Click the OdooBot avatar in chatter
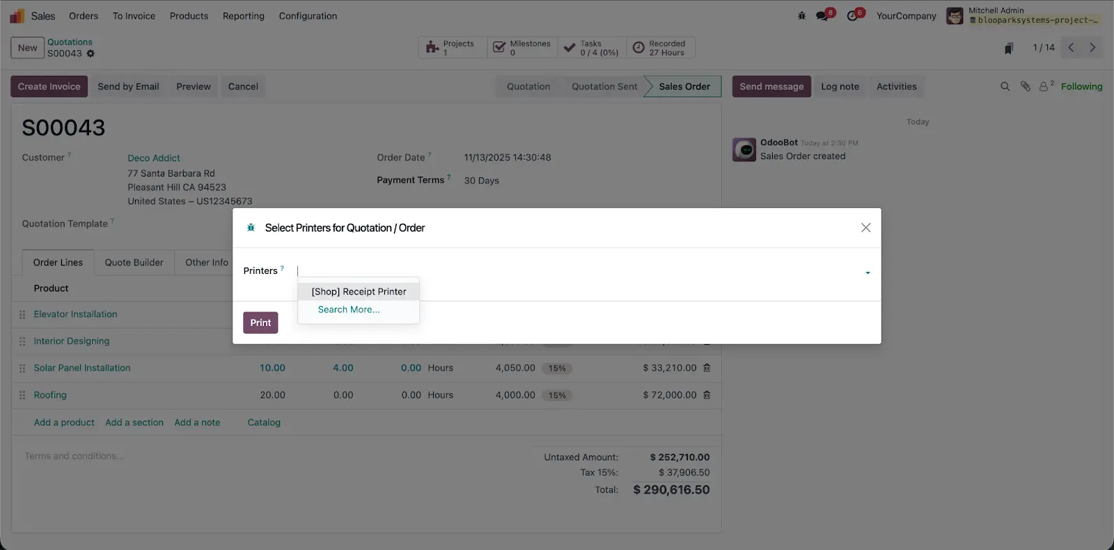The height and width of the screenshot is (550, 1114). (744, 149)
